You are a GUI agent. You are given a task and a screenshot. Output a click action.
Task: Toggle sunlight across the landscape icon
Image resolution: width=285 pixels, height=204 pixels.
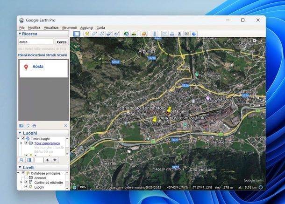[134, 34]
